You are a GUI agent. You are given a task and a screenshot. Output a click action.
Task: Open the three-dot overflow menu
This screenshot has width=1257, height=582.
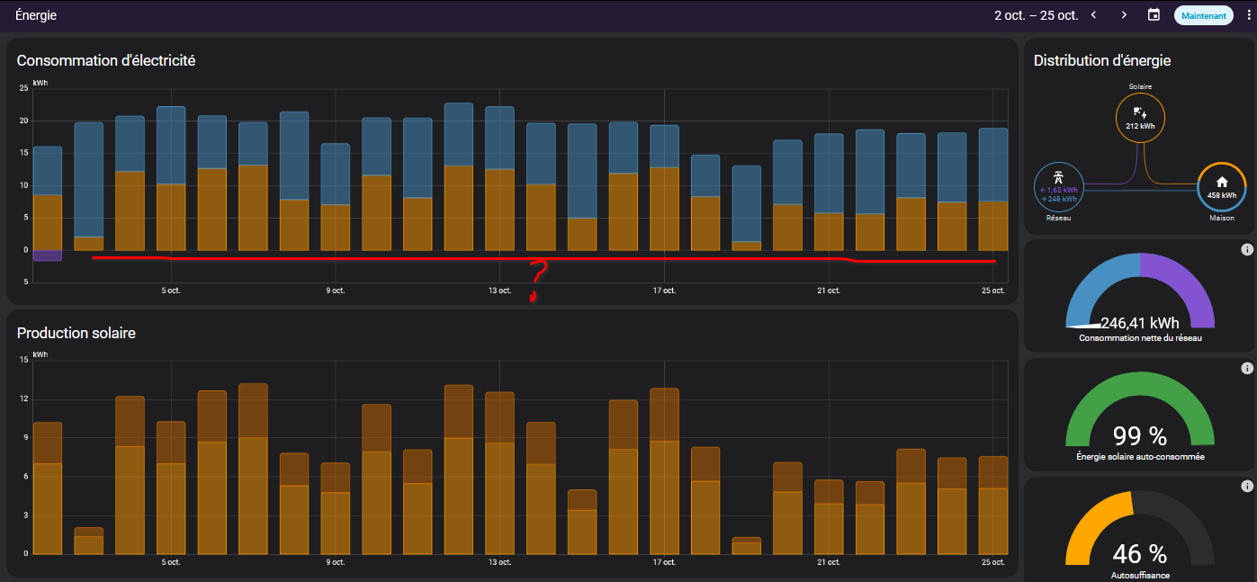click(1248, 15)
